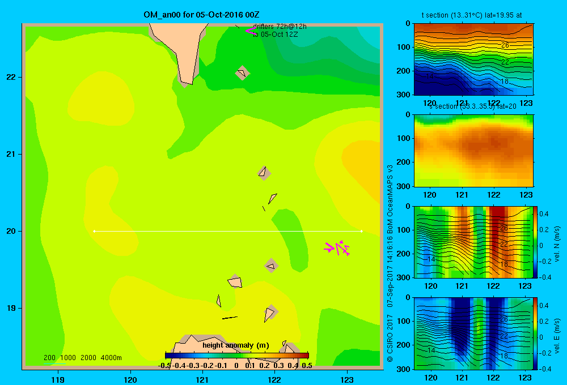The width and height of the screenshot is (567, 385).
Task: Click the latitude 19 axis label on map
Action: click(x=11, y=308)
